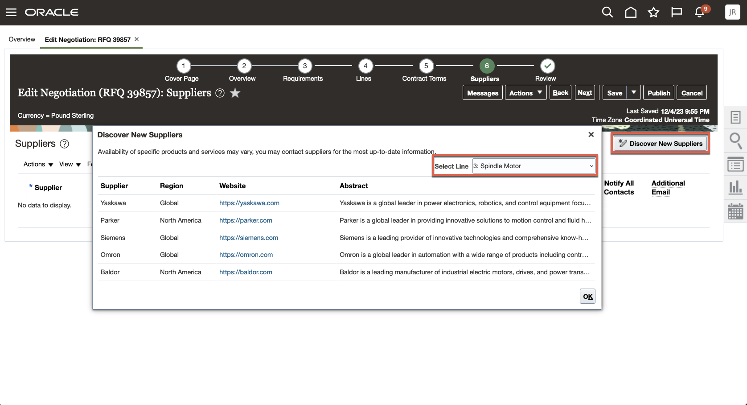Click the Region column header
This screenshot has width=747, height=405.
click(x=172, y=186)
